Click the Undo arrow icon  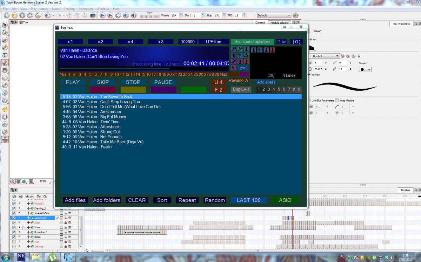coord(48,15)
